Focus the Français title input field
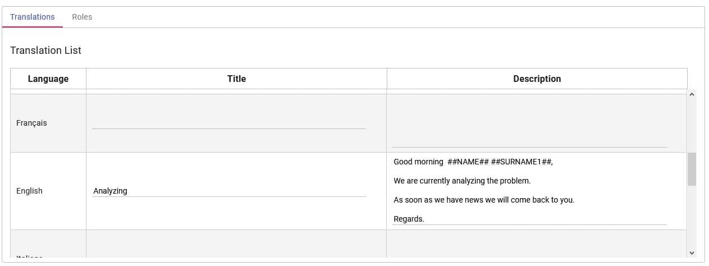Image resolution: width=709 pixels, height=266 pixels. click(x=229, y=122)
